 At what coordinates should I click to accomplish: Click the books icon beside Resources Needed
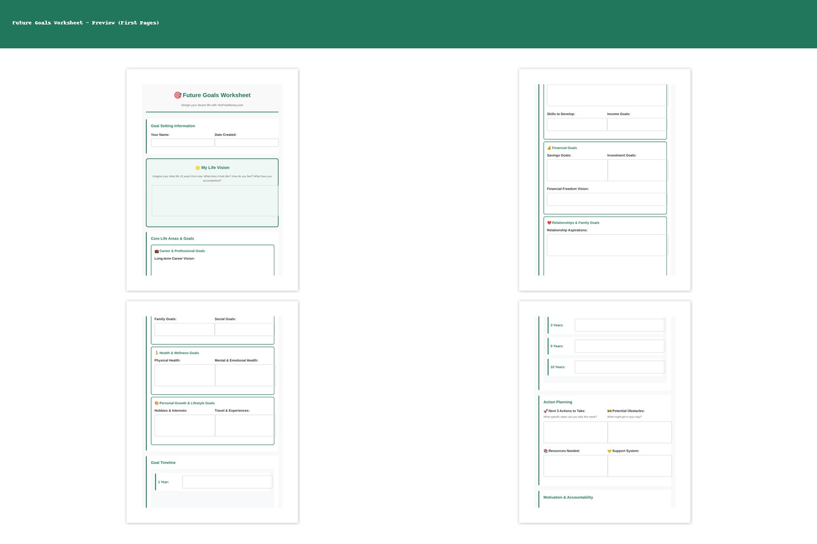pos(546,451)
